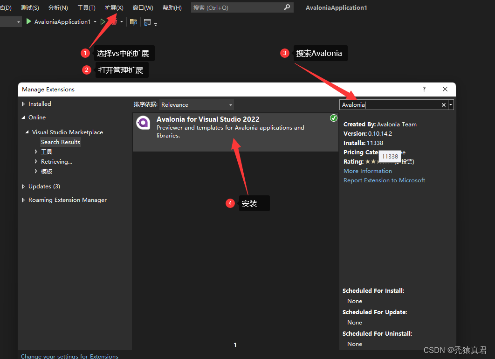
Task: Click Scheduled For Uninstall label
Action: pyautogui.click(x=377, y=334)
